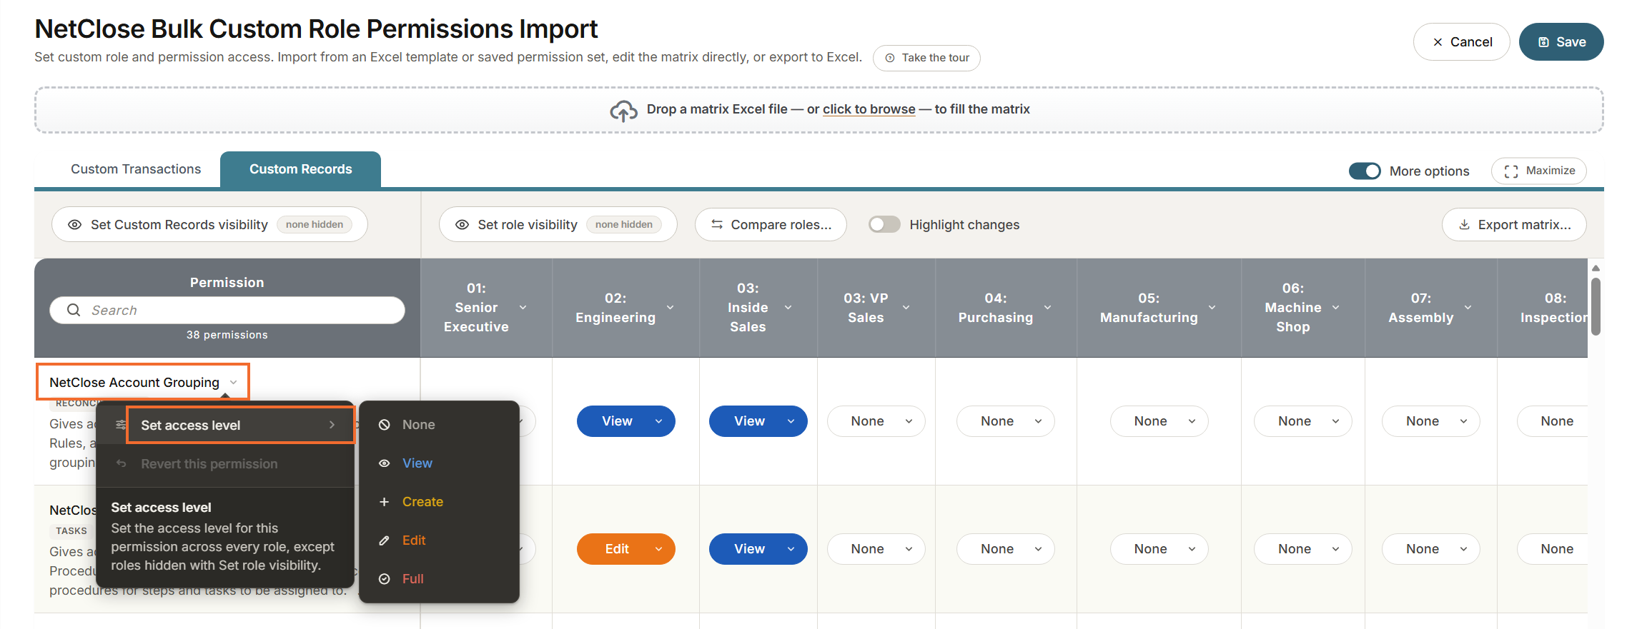Click the Take the tour button
The image size is (1637, 629).
click(926, 58)
